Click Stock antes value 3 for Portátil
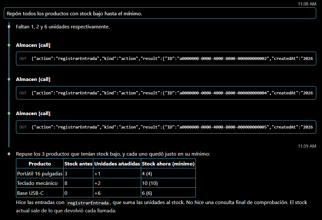 (78, 173)
